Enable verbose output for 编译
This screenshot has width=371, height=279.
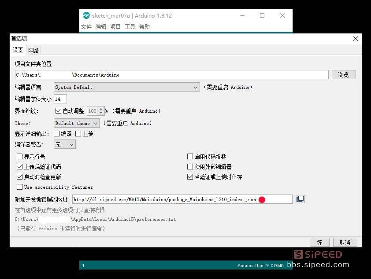click(56, 134)
